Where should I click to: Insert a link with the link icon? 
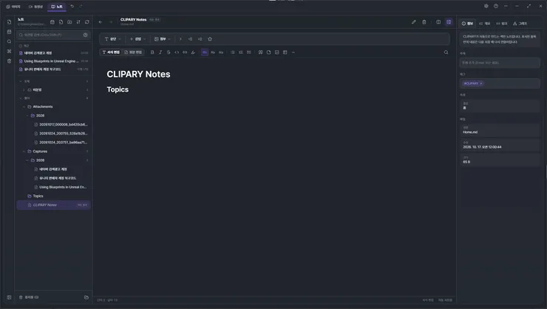pyautogui.click(x=185, y=52)
